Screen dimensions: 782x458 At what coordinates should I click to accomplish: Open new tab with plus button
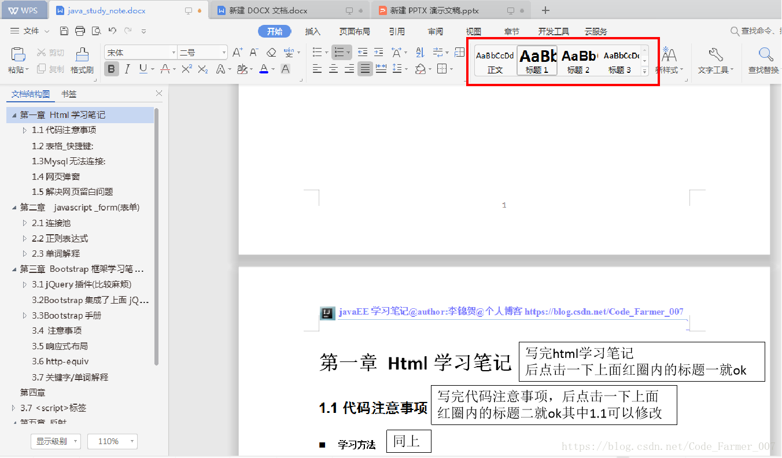click(x=546, y=10)
